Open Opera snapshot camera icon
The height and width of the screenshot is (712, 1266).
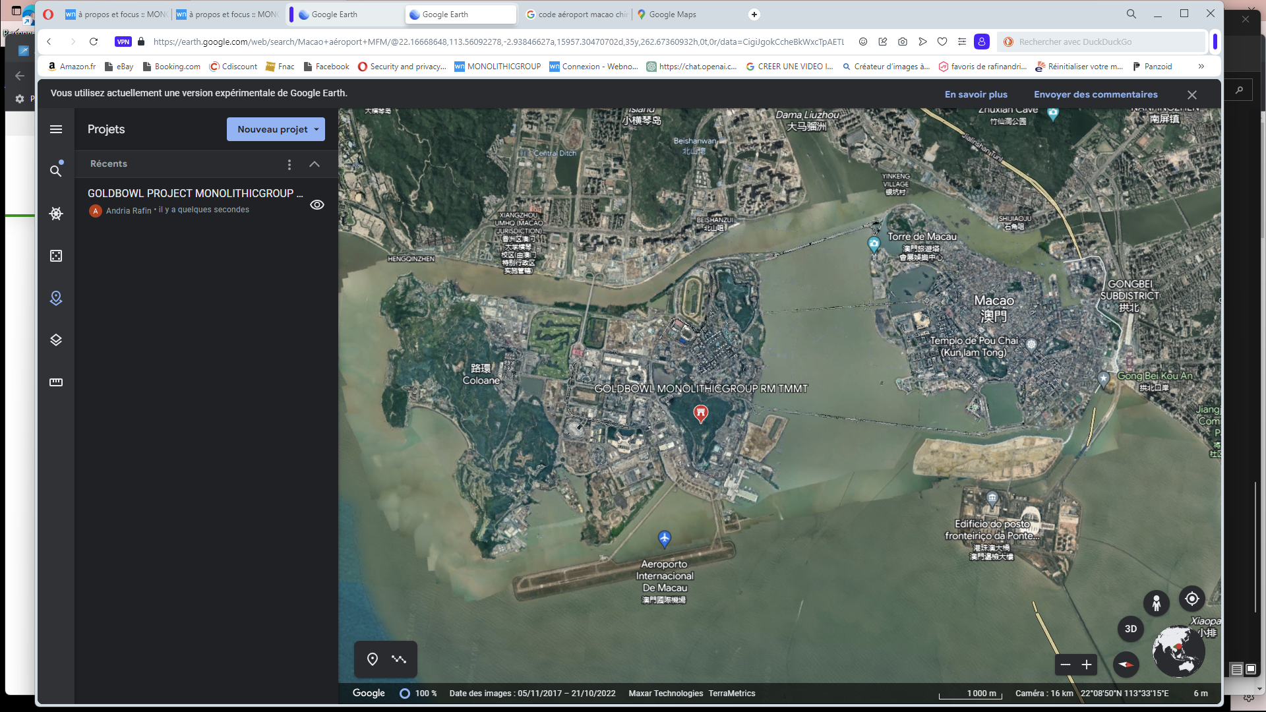[x=903, y=42]
